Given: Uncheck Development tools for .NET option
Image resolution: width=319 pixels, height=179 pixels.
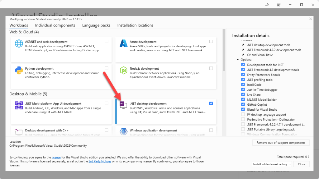Looking at the screenshot, I should point(243,65).
